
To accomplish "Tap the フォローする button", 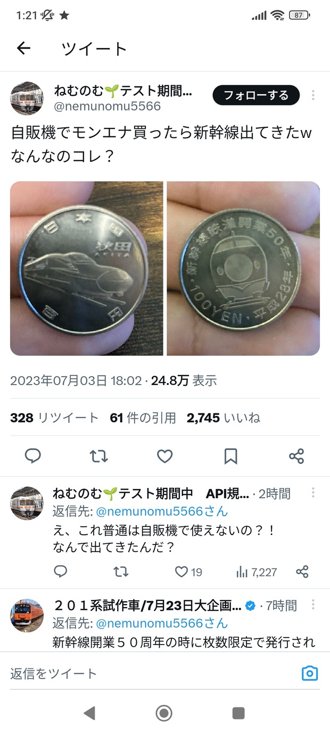I will (256, 95).
